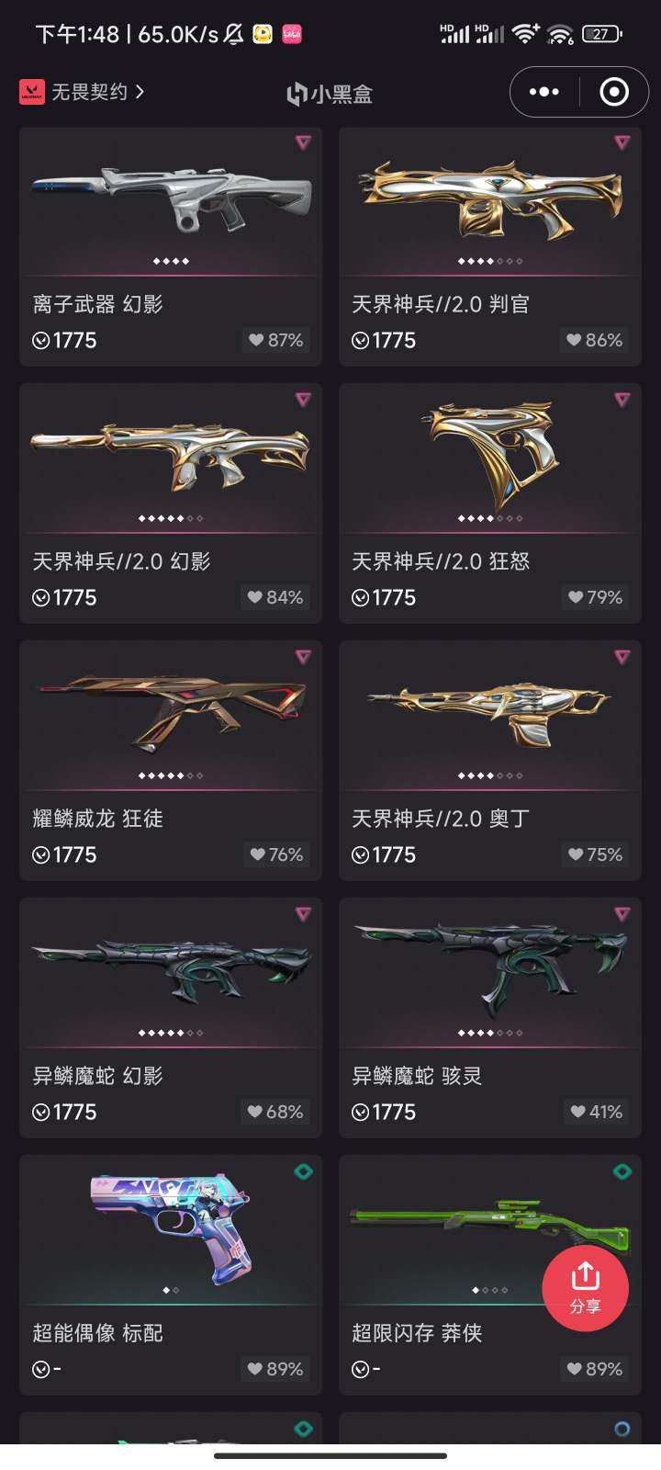The width and height of the screenshot is (661, 1470).
Task: Open the 天界神兵//2.0 狂怒 skin thumbnail
Action: point(490,455)
